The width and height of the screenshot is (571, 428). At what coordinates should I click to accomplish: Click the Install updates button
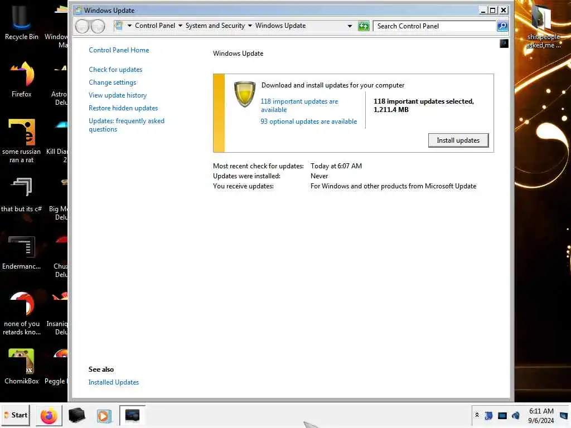click(458, 140)
